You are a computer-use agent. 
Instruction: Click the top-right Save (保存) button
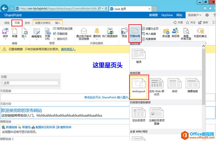point(203,22)
